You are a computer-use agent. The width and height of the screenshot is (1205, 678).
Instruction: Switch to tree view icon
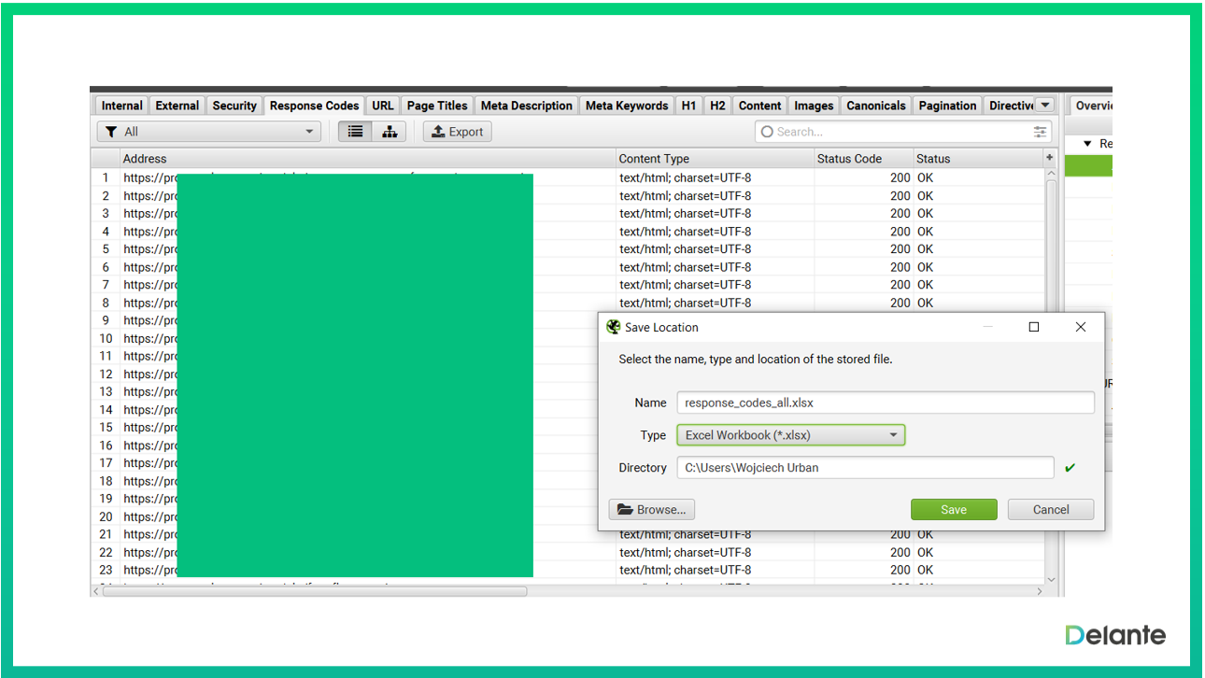(x=390, y=132)
